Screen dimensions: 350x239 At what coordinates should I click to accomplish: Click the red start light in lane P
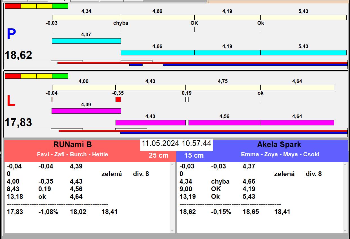click(x=13, y=6)
